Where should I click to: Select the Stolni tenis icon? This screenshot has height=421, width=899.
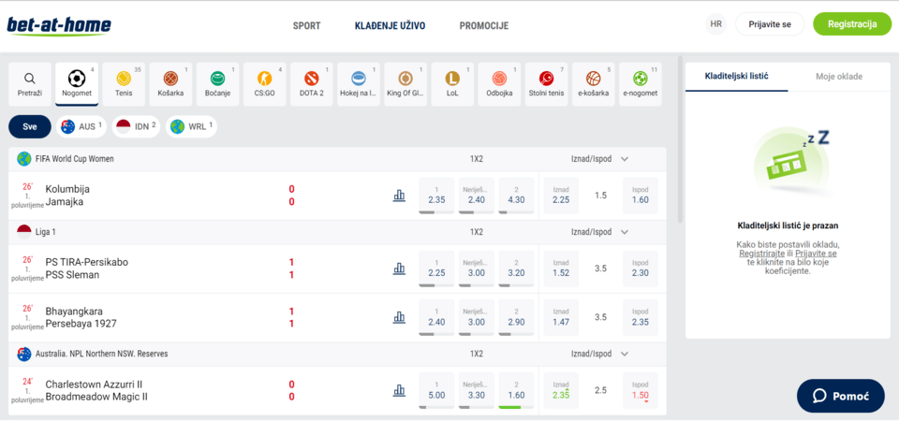pyautogui.click(x=547, y=84)
